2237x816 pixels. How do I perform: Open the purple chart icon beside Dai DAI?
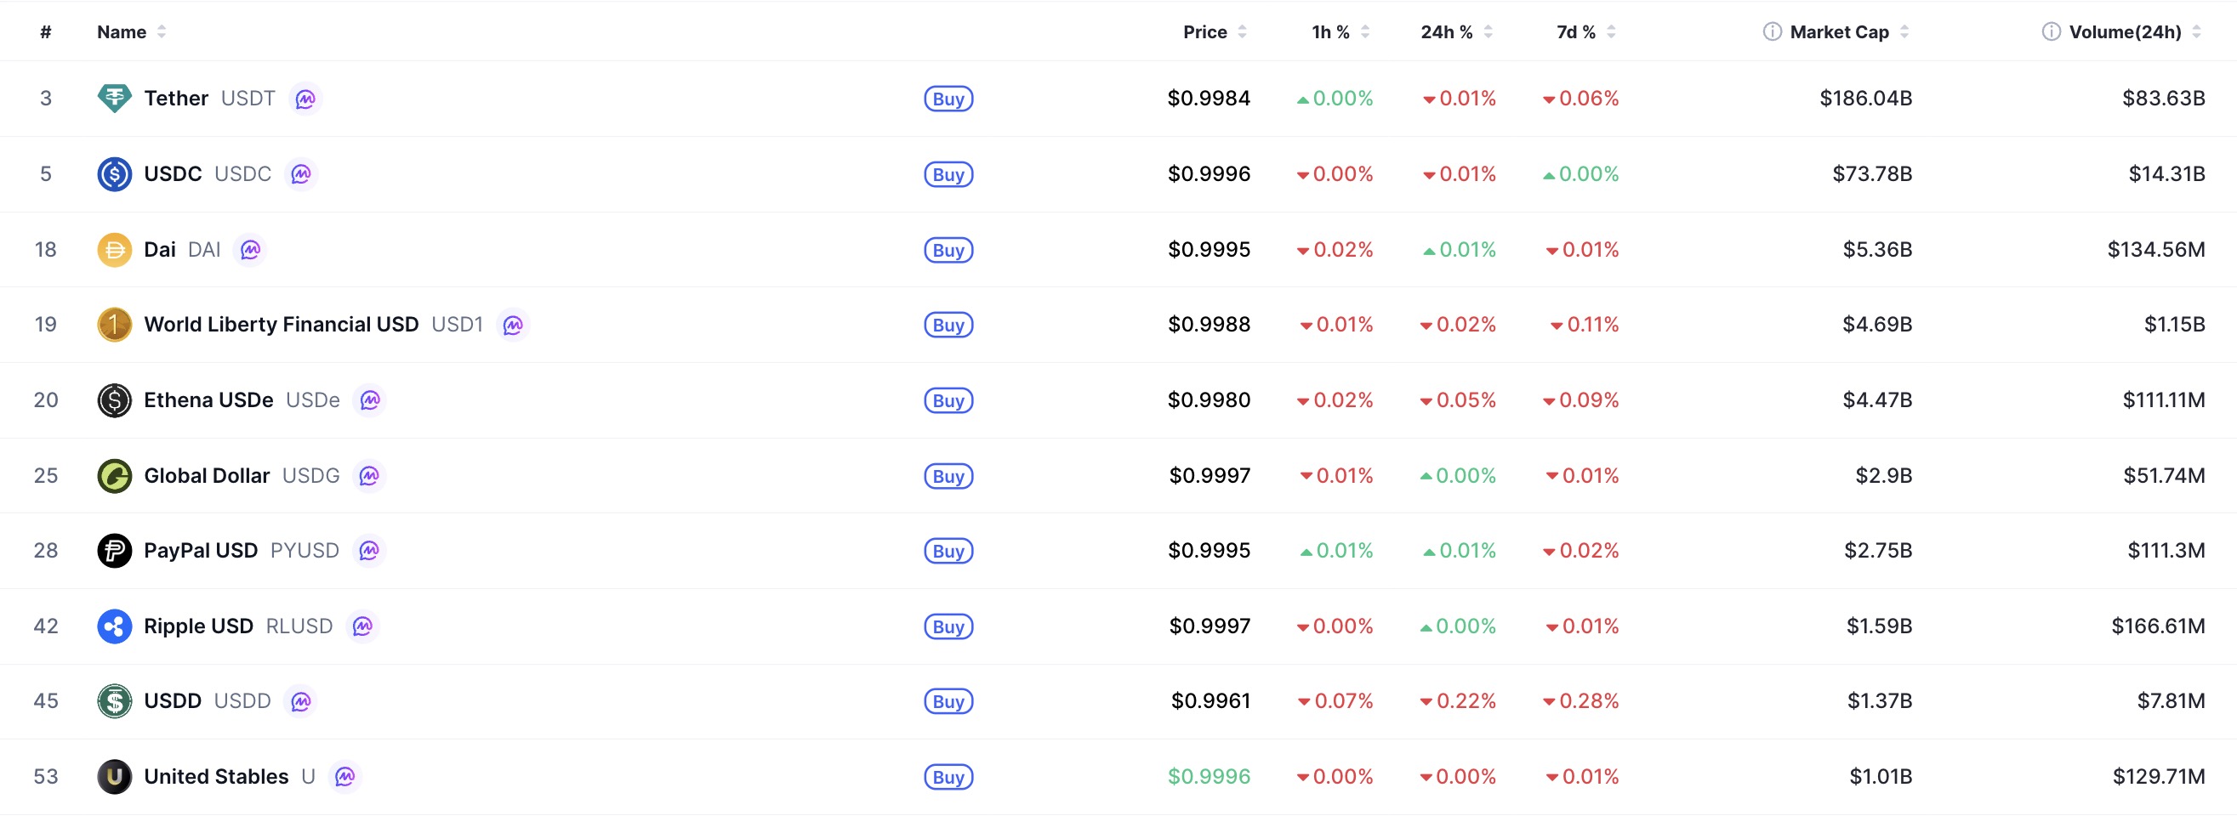point(250,250)
